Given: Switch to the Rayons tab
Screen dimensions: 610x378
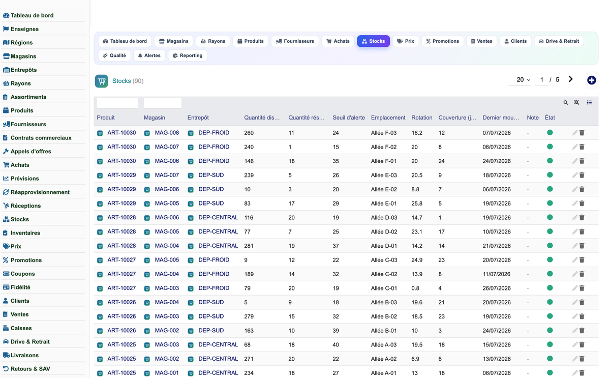Looking at the screenshot, I should [213, 41].
